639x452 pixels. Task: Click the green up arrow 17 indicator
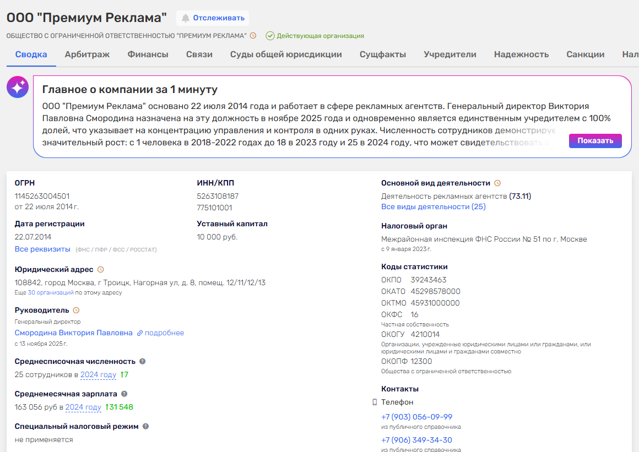click(x=124, y=374)
